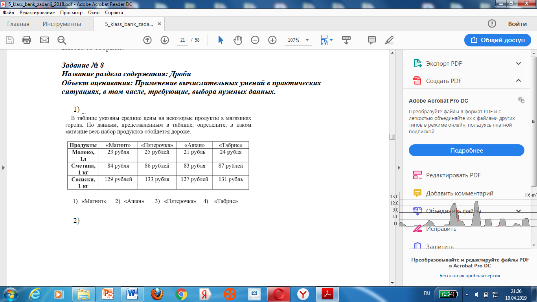Screen dimensions: 537x302
Task: Click the Print file icon
Action: pos(27,40)
